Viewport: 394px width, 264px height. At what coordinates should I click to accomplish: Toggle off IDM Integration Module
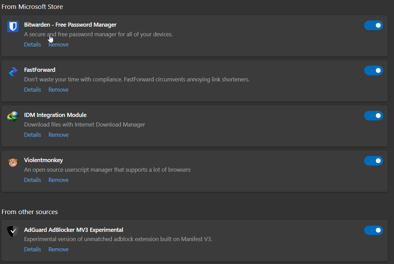[373, 116]
